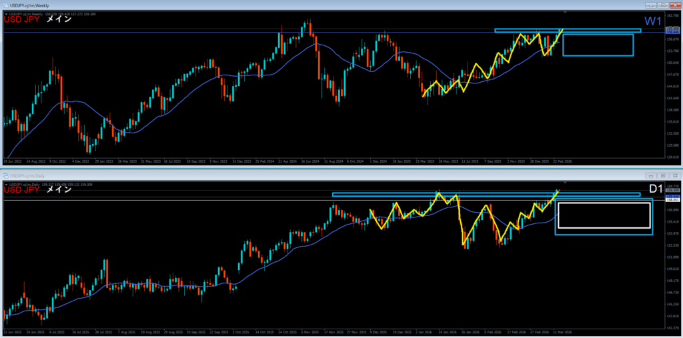Click 150.640 on the Weekly price scale
This screenshot has height=338, width=683.
click(672, 62)
